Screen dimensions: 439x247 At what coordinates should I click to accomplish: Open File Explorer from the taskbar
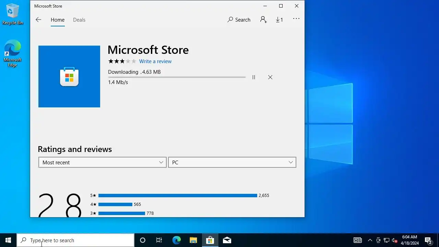193,240
